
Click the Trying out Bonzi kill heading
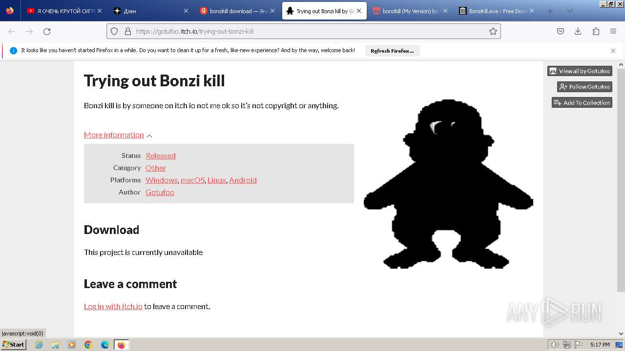(154, 80)
